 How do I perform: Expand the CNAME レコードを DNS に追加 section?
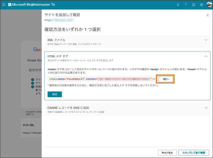point(206,108)
